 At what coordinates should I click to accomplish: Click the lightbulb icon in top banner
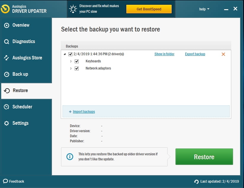(x=73, y=9)
